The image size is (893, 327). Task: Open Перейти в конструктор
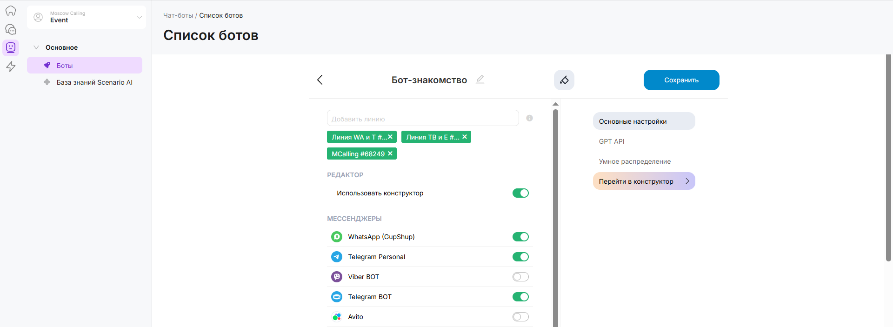tap(644, 181)
